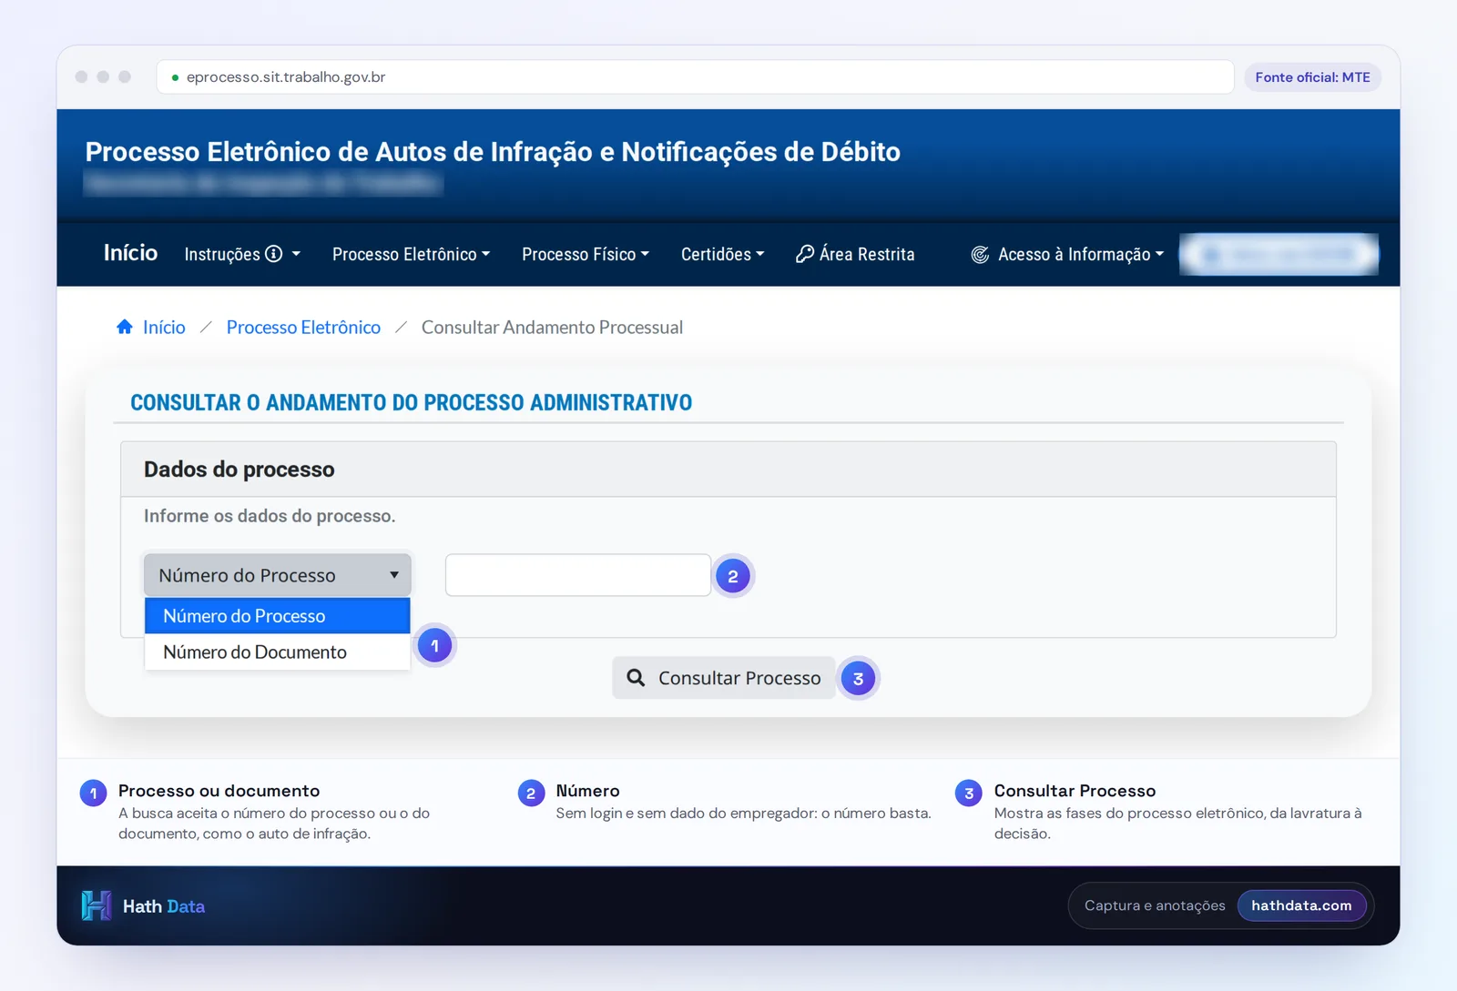Click the Fonte oficial: MTE badge

(1312, 77)
